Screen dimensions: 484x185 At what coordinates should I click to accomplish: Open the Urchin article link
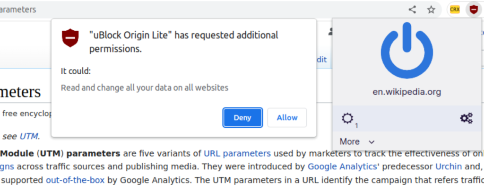[x=449, y=167]
